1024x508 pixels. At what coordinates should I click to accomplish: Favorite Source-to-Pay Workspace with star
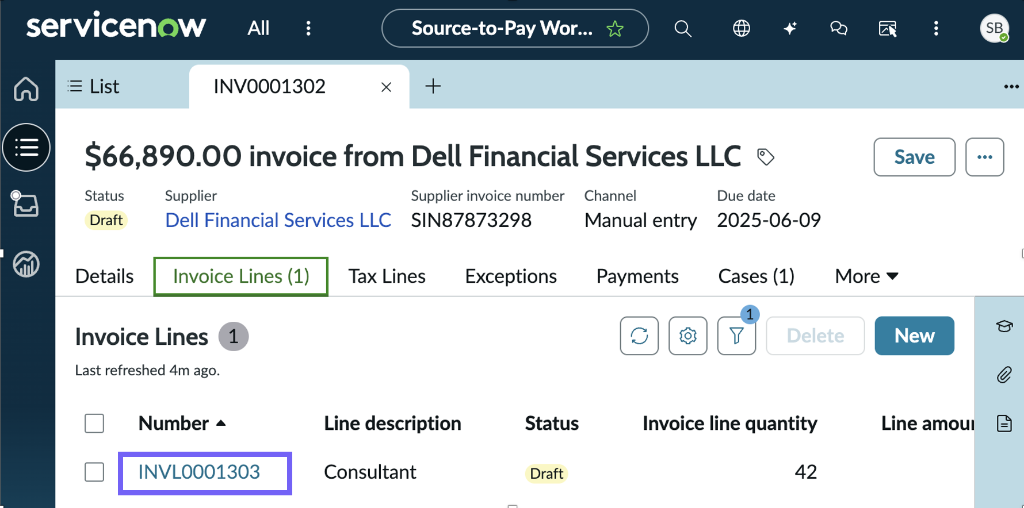pos(615,28)
